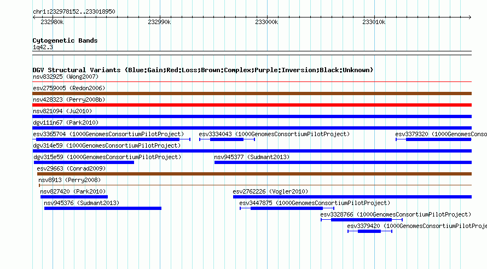Click the esv29663 (Conrad2009) label
The height and width of the screenshot is (269, 487).
click(71, 168)
